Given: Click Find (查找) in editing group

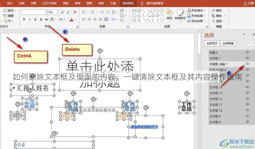Looking at the screenshot, I should pyautogui.click(x=217, y=10).
